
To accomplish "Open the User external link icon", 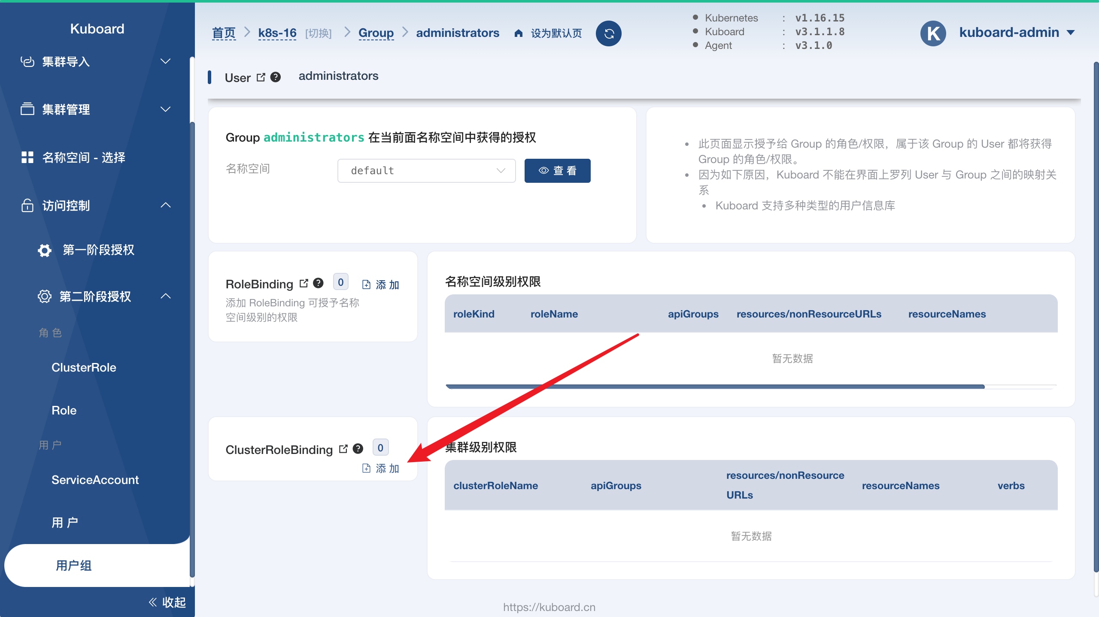I will click(x=261, y=77).
